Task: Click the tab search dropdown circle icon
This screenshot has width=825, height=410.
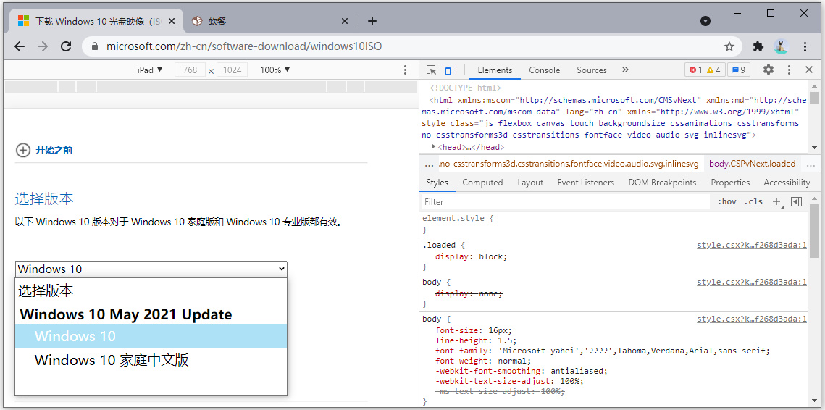Action: tap(705, 21)
